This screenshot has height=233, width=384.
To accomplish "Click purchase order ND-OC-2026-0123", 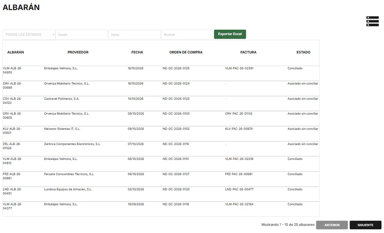I will tap(176, 99).
